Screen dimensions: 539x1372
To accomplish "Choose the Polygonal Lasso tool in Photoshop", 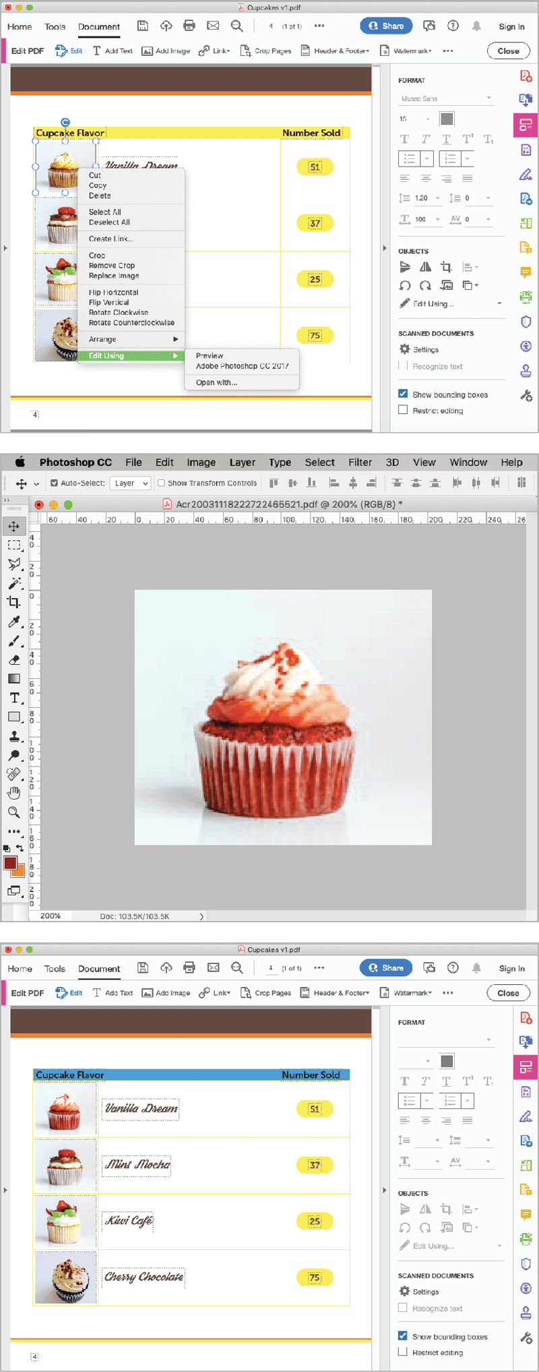I will [x=14, y=564].
